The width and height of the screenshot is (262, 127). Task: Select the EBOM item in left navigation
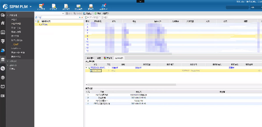click(x=15, y=44)
